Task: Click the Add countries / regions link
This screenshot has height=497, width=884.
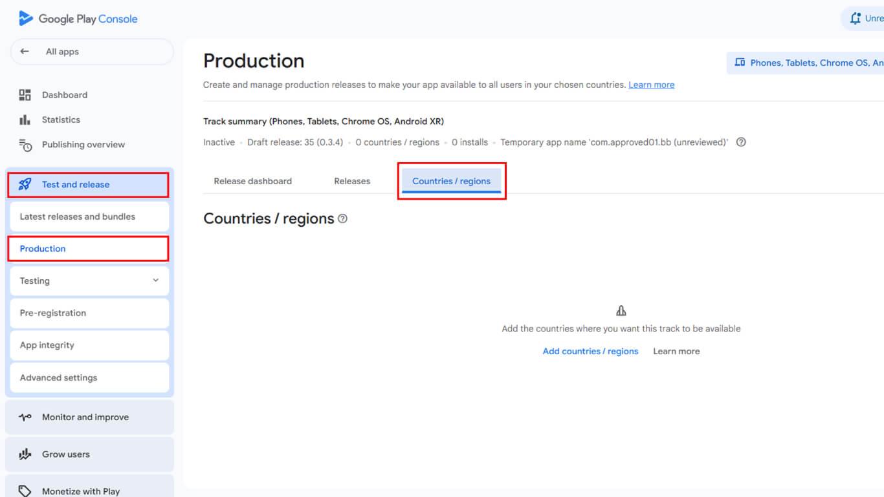Action: coord(590,352)
